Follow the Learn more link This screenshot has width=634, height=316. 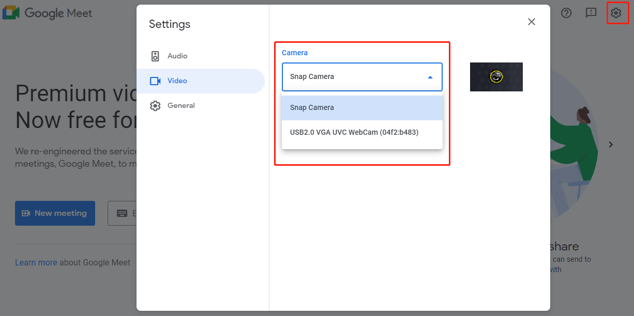36,263
